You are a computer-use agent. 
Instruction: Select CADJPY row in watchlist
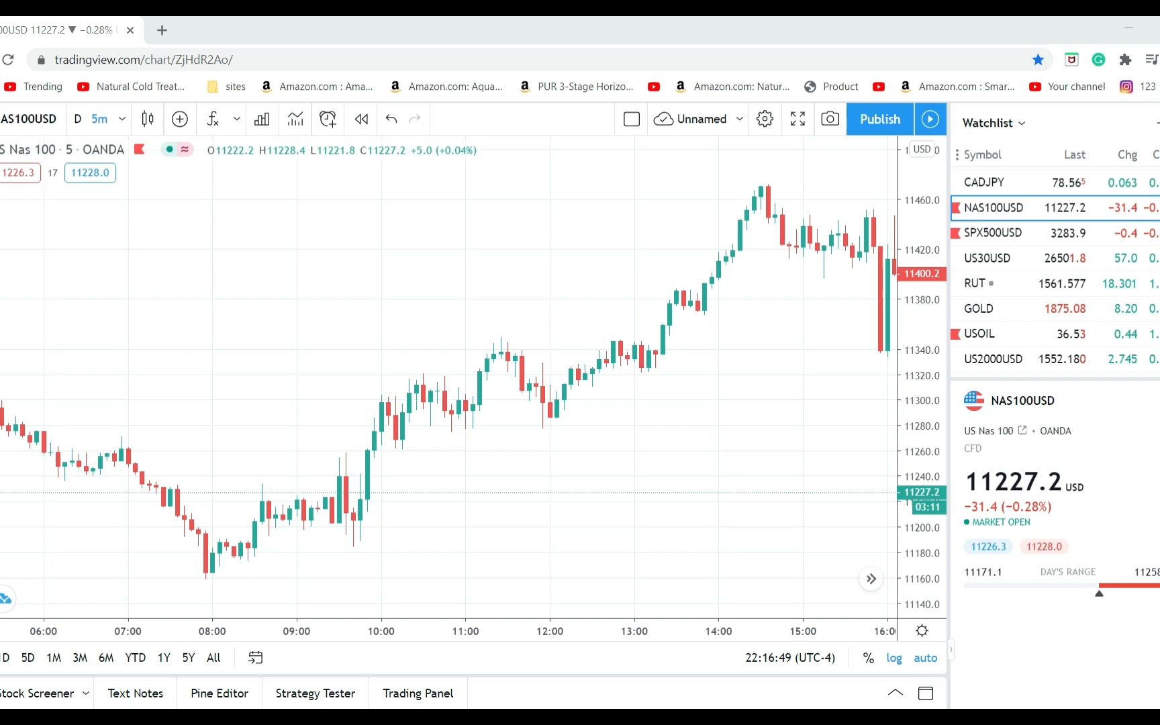pos(1055,183)
